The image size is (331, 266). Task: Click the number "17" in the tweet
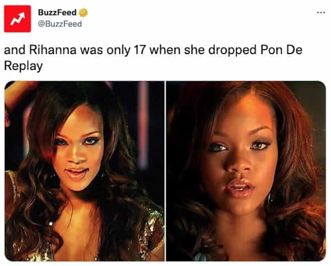click(x=140, y=50)
